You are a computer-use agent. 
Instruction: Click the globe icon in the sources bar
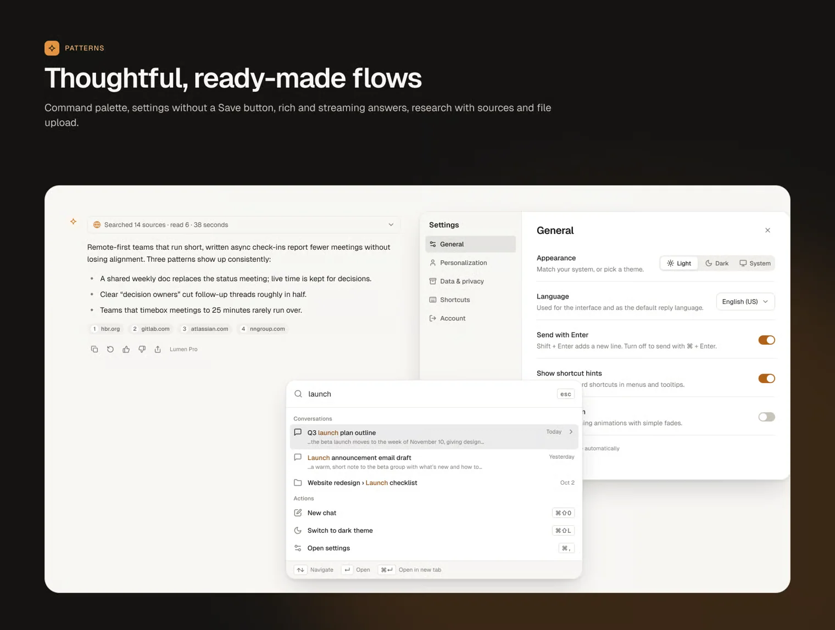[x=97, y=225]
